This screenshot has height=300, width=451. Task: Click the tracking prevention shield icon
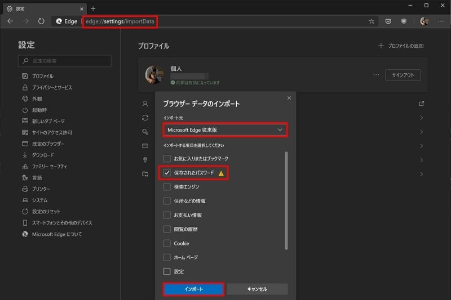(404, 21)
